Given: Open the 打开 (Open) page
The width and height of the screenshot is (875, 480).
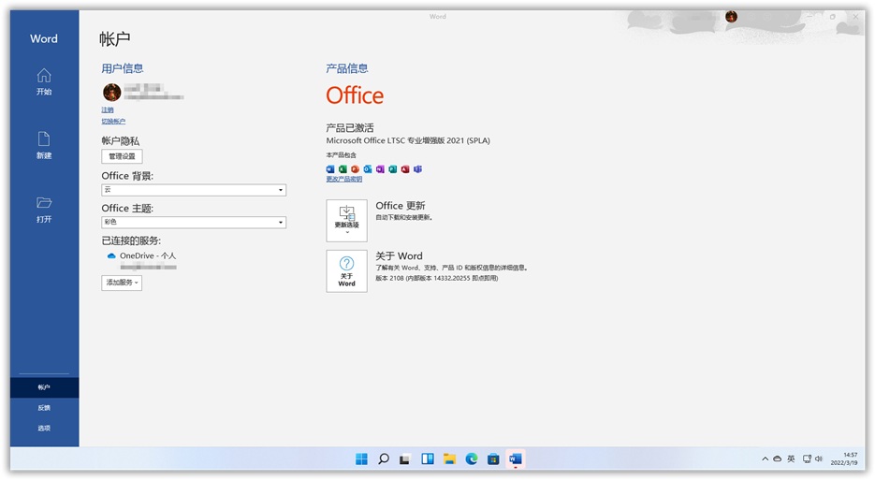Looking at the screenshot, I should click(x=44, y=210).
